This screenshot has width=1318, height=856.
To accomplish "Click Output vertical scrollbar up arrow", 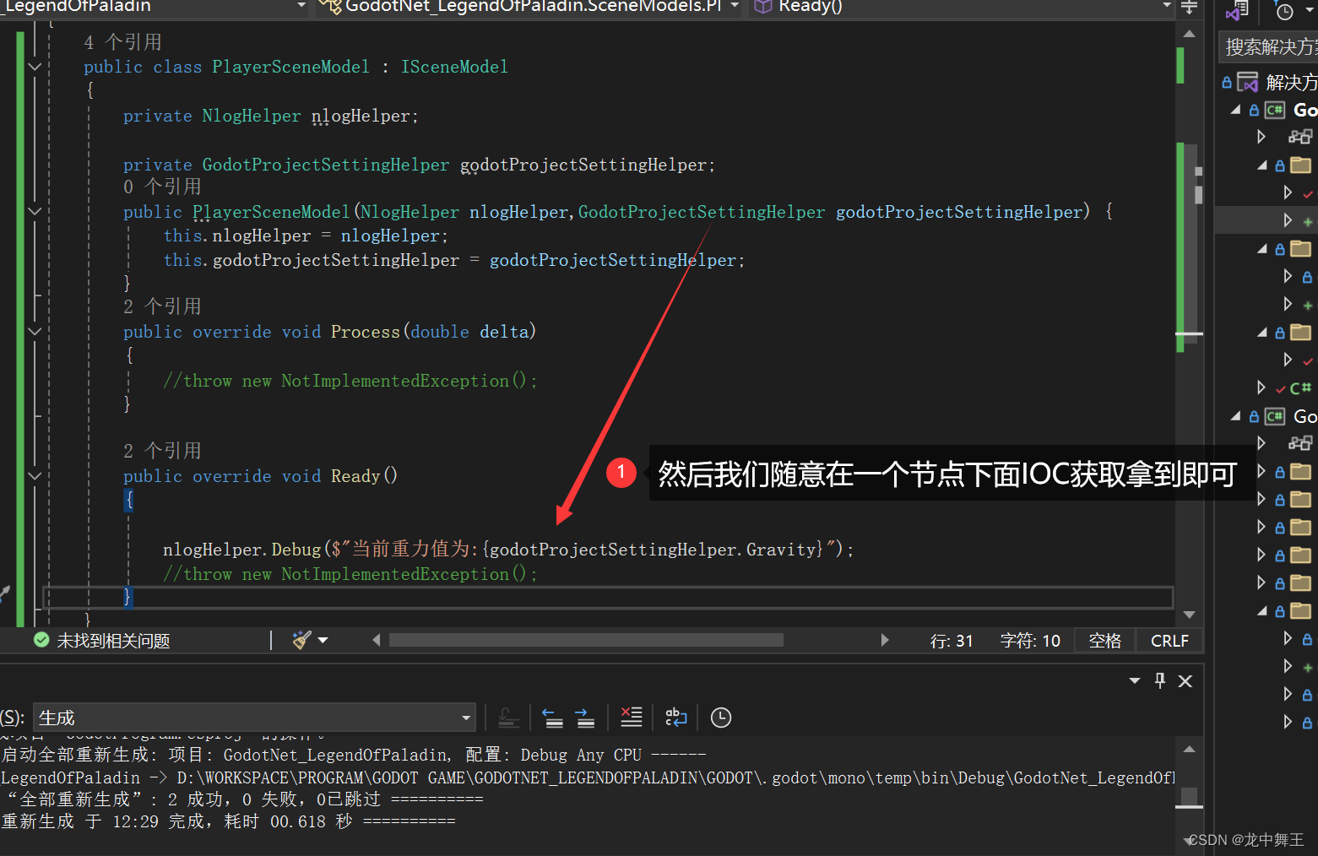I will point(1189,750).
